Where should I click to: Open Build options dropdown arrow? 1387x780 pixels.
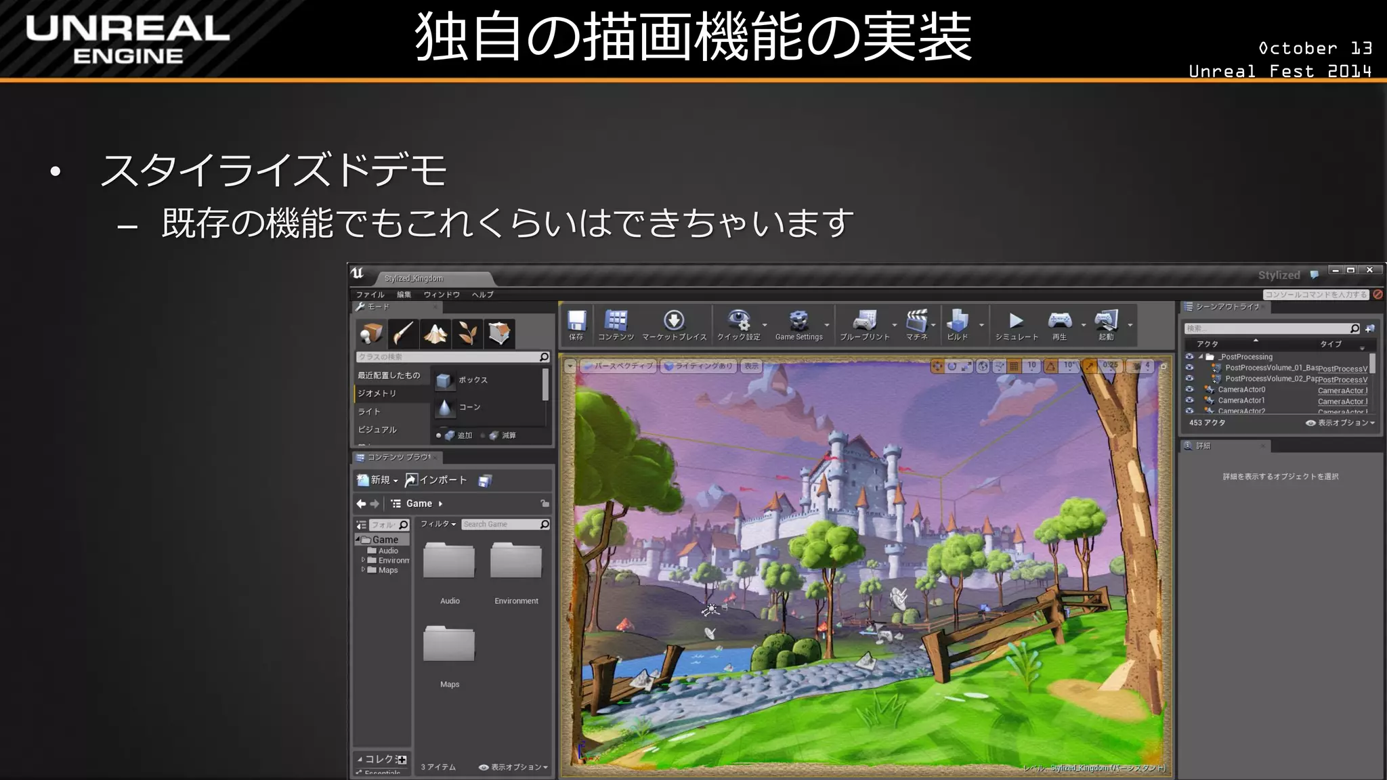[981, 325]
